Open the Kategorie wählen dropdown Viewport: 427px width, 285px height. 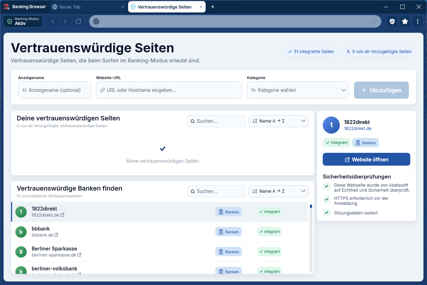point(298,90)
